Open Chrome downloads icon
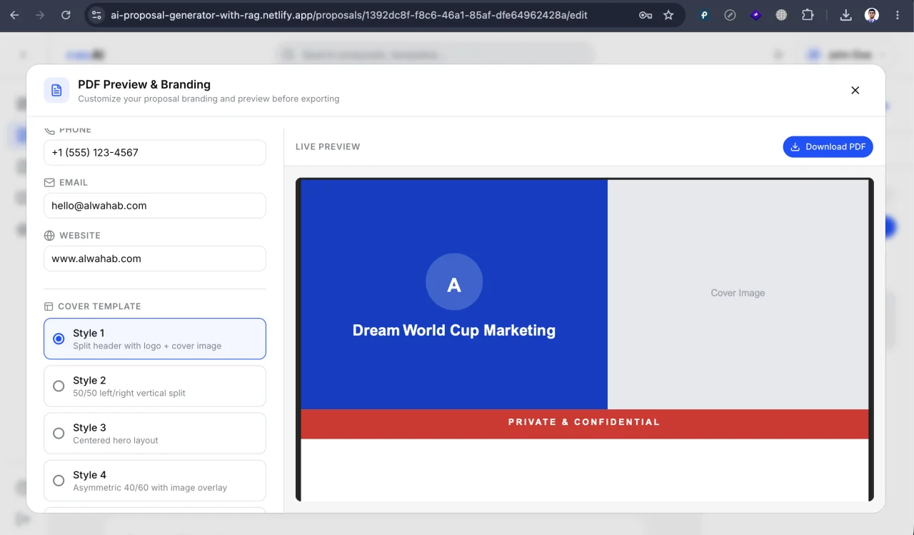 pyautogui.click(x=845, y=14)
